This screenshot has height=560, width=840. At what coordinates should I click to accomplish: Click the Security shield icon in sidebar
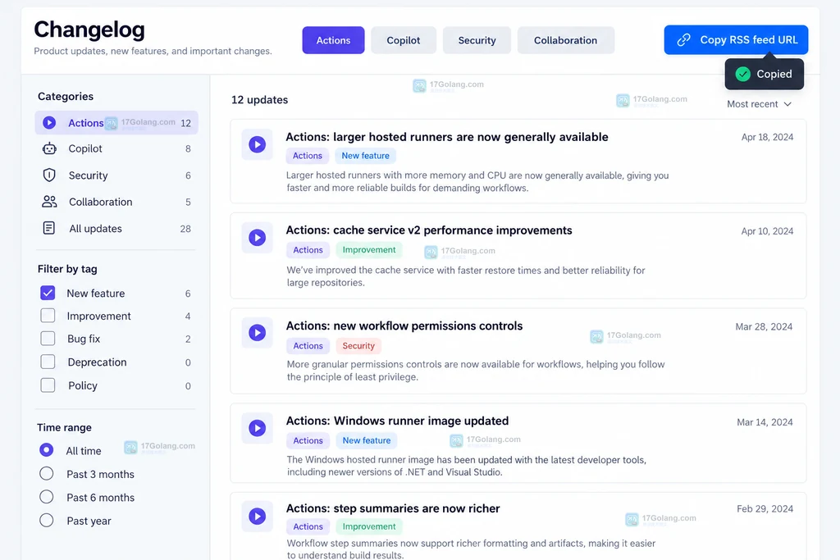pyautogui.click(x=49, y=175)
